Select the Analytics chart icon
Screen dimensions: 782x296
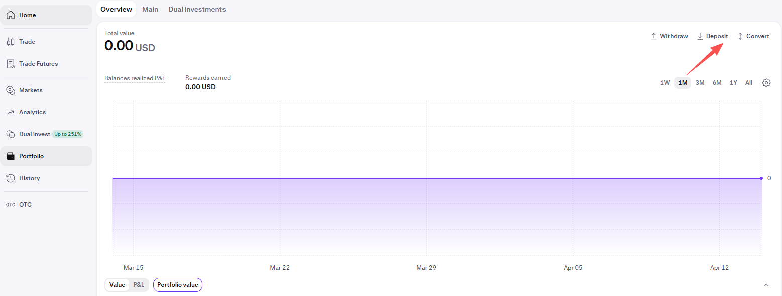tap(10, 112)
